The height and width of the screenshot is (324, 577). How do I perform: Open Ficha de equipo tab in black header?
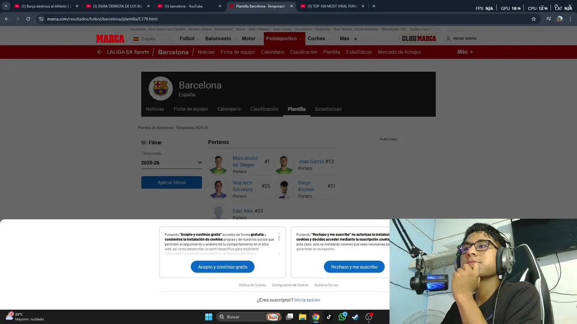191,109
